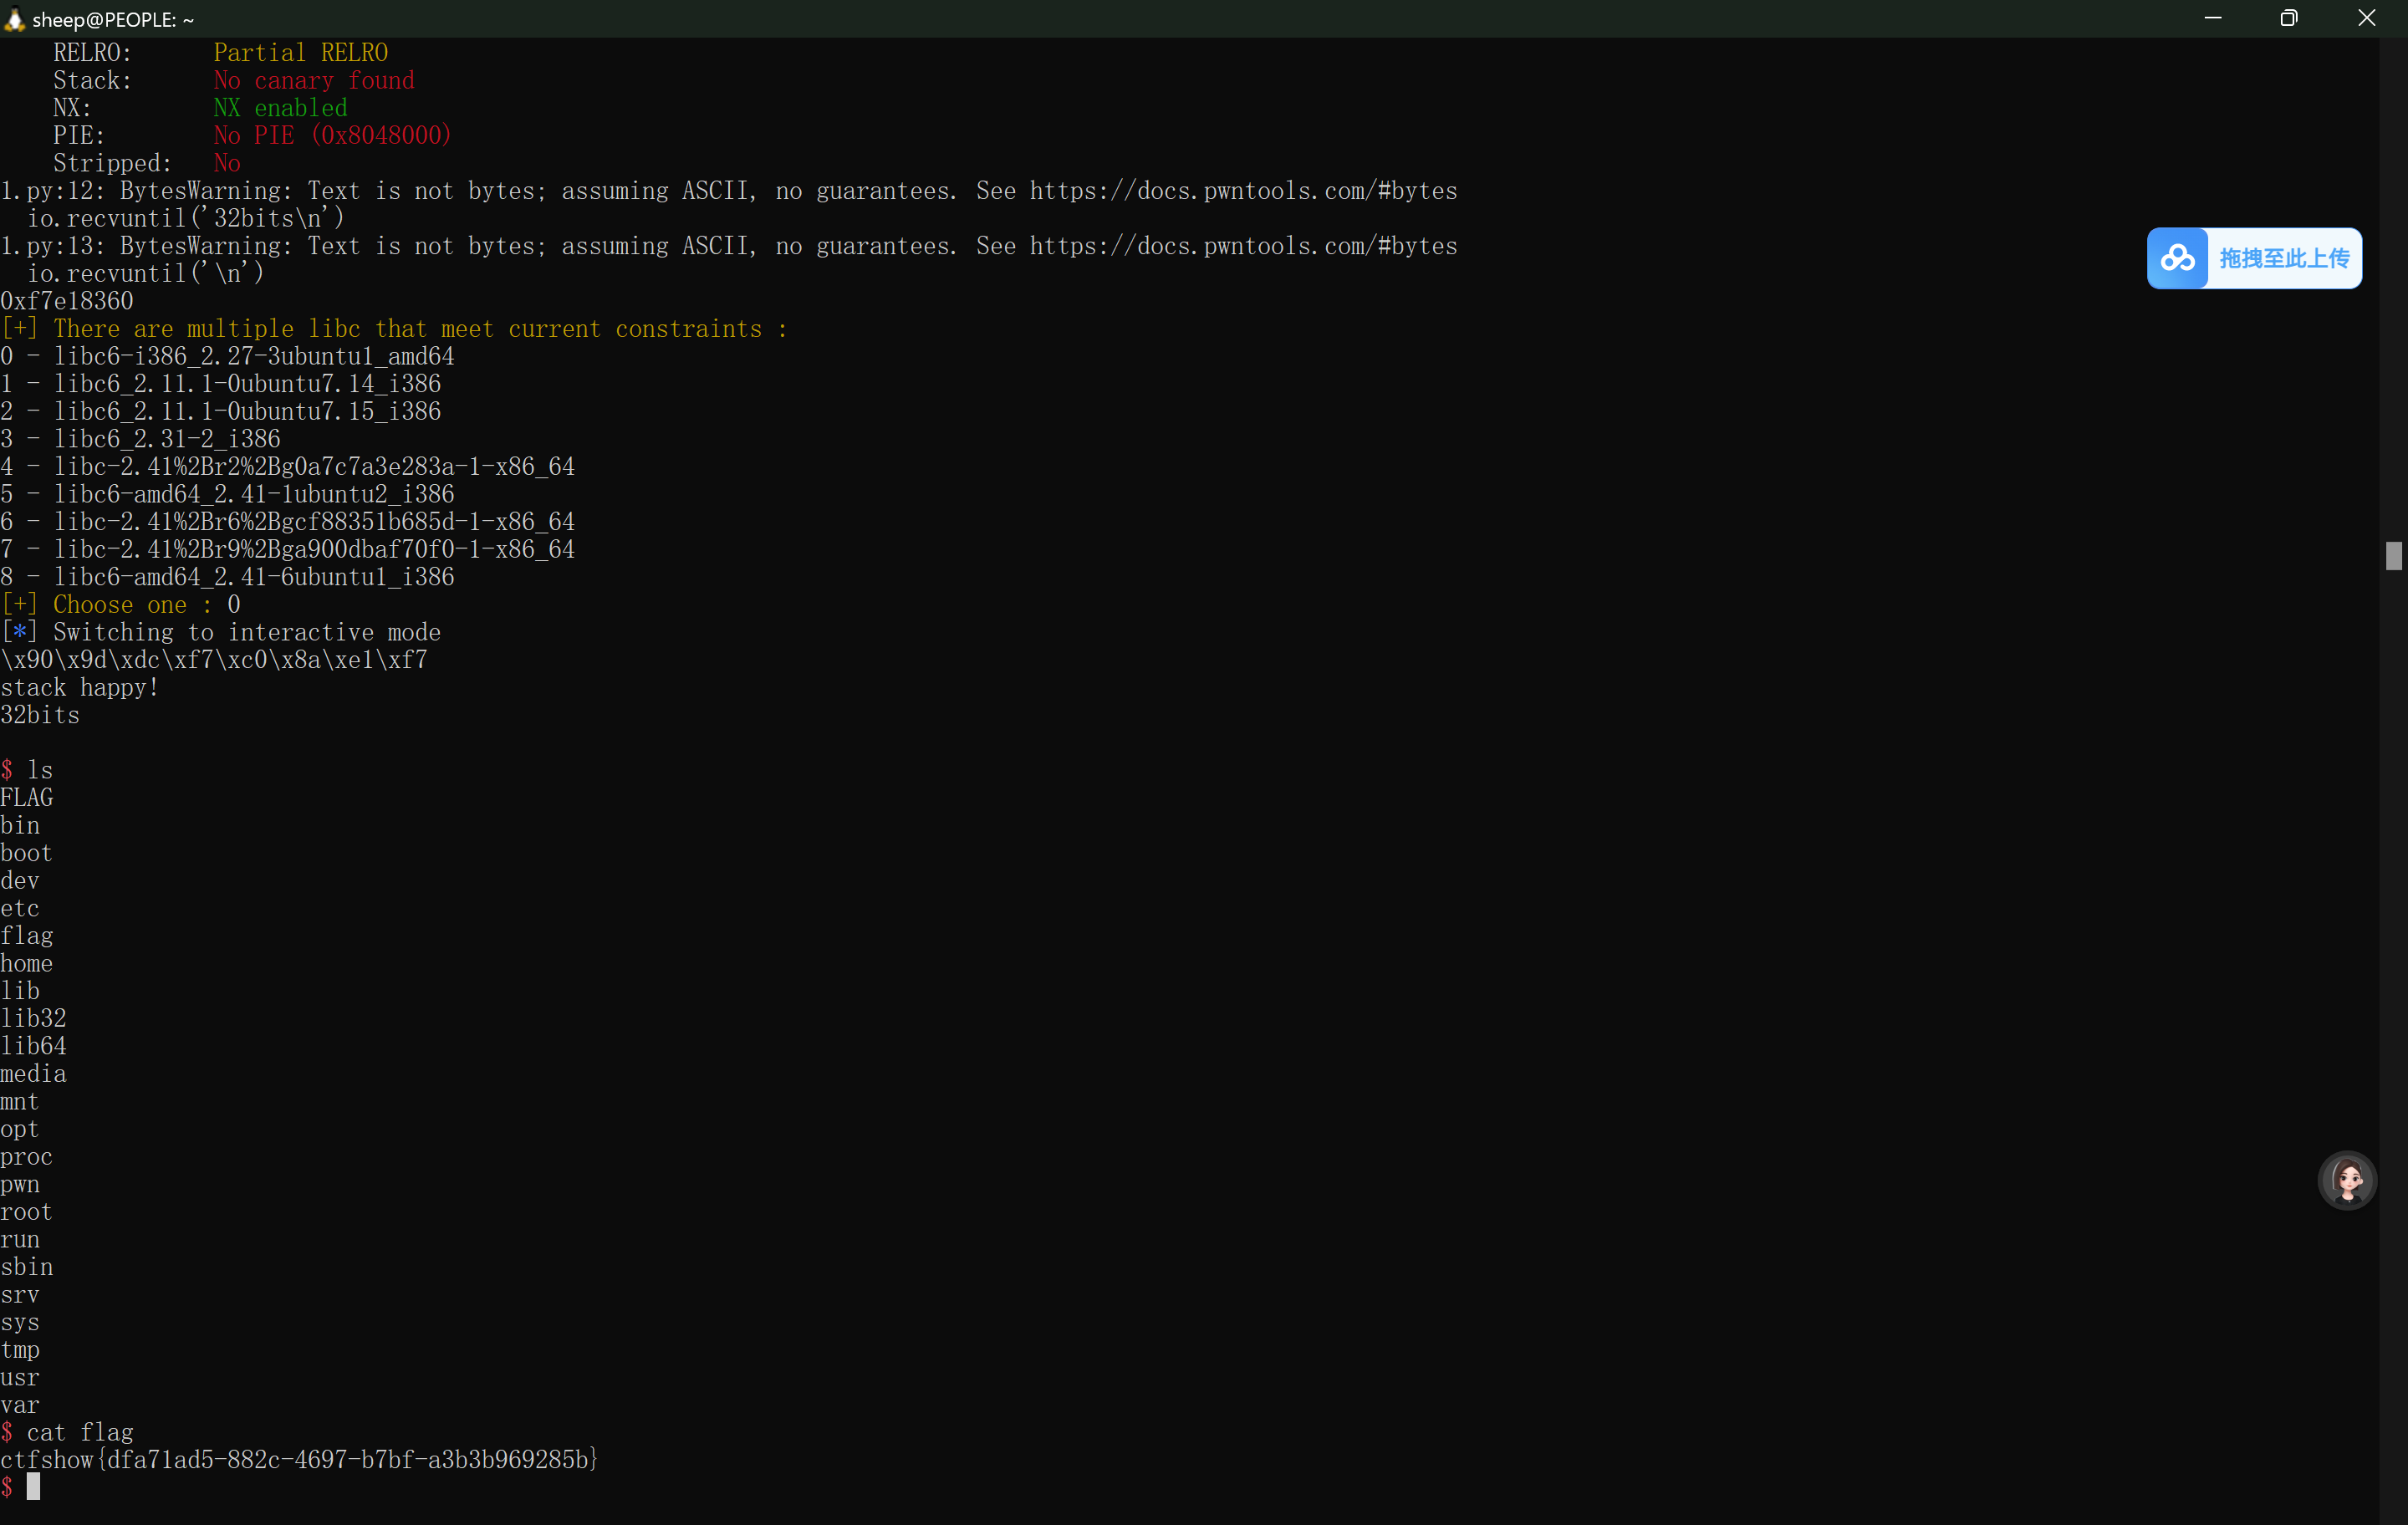Screen dimensions: 2408x1525
Task: Click the 拖拽至此上传 upload button
Action: tap(2254, 259)
